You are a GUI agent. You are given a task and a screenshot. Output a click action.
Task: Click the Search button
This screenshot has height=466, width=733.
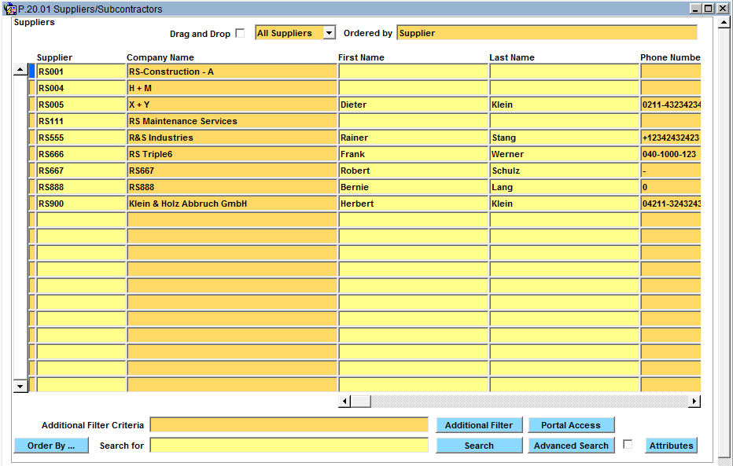tap(479, 446)
